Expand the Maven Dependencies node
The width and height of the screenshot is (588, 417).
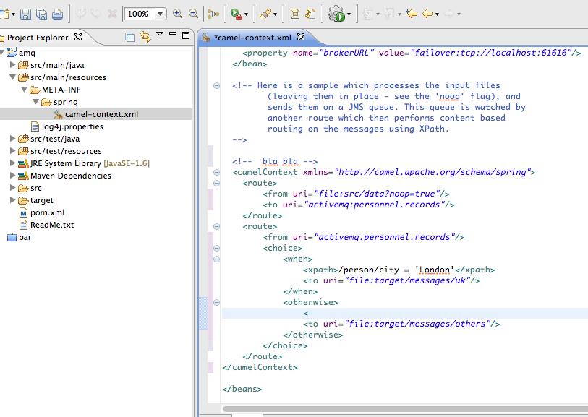(x=13, y=176)
